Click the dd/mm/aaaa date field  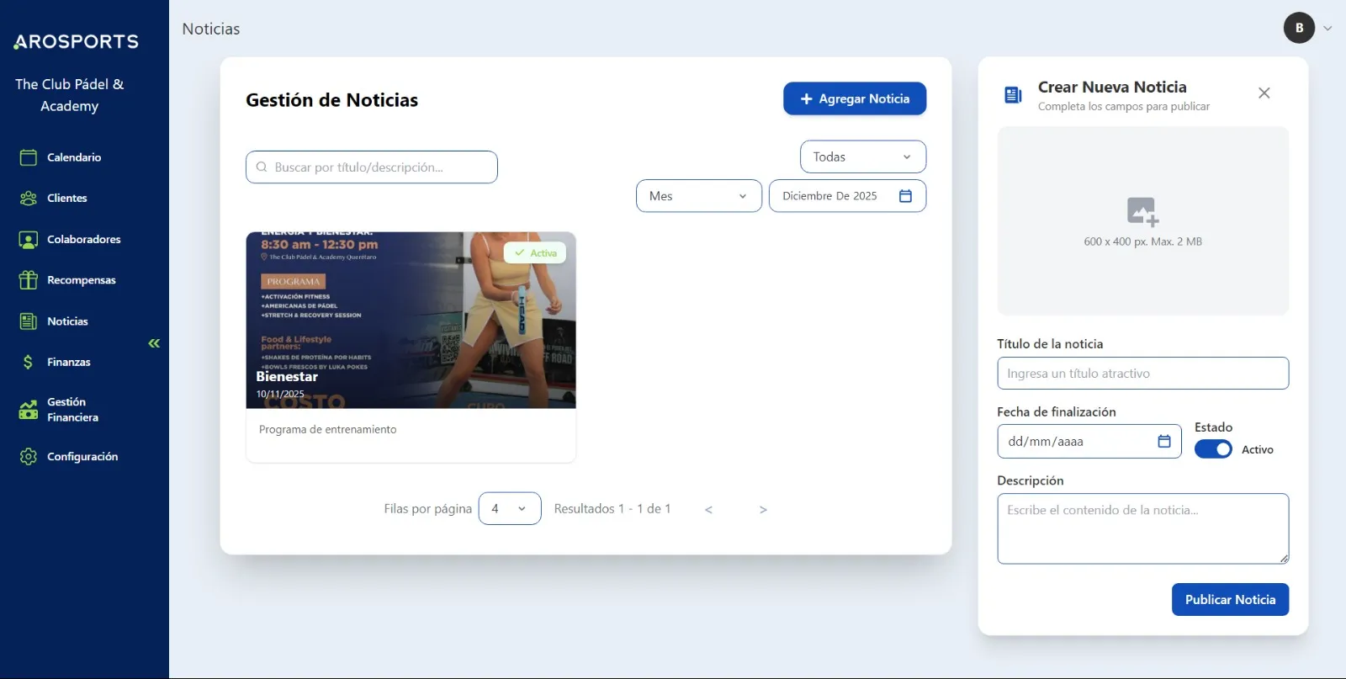pyautogui.click(x=1089, y=441)
